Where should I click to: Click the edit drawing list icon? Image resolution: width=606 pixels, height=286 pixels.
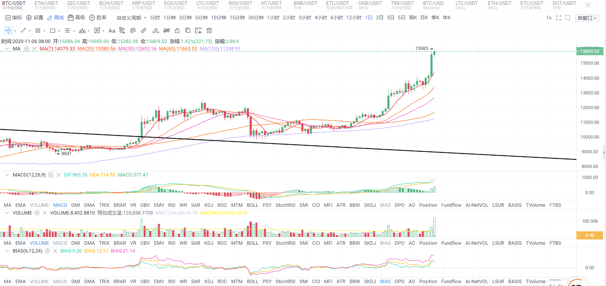pos(198,31)
